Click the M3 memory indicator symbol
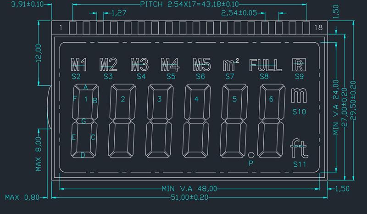Viewport: 367px width, 214px height. (x=139, y=64)
